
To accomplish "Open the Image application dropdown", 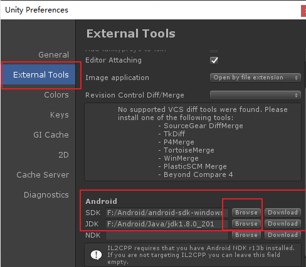I will pos(255,78).
